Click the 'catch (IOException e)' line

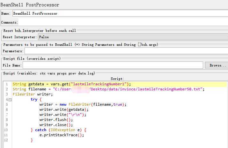pos(59,130)
